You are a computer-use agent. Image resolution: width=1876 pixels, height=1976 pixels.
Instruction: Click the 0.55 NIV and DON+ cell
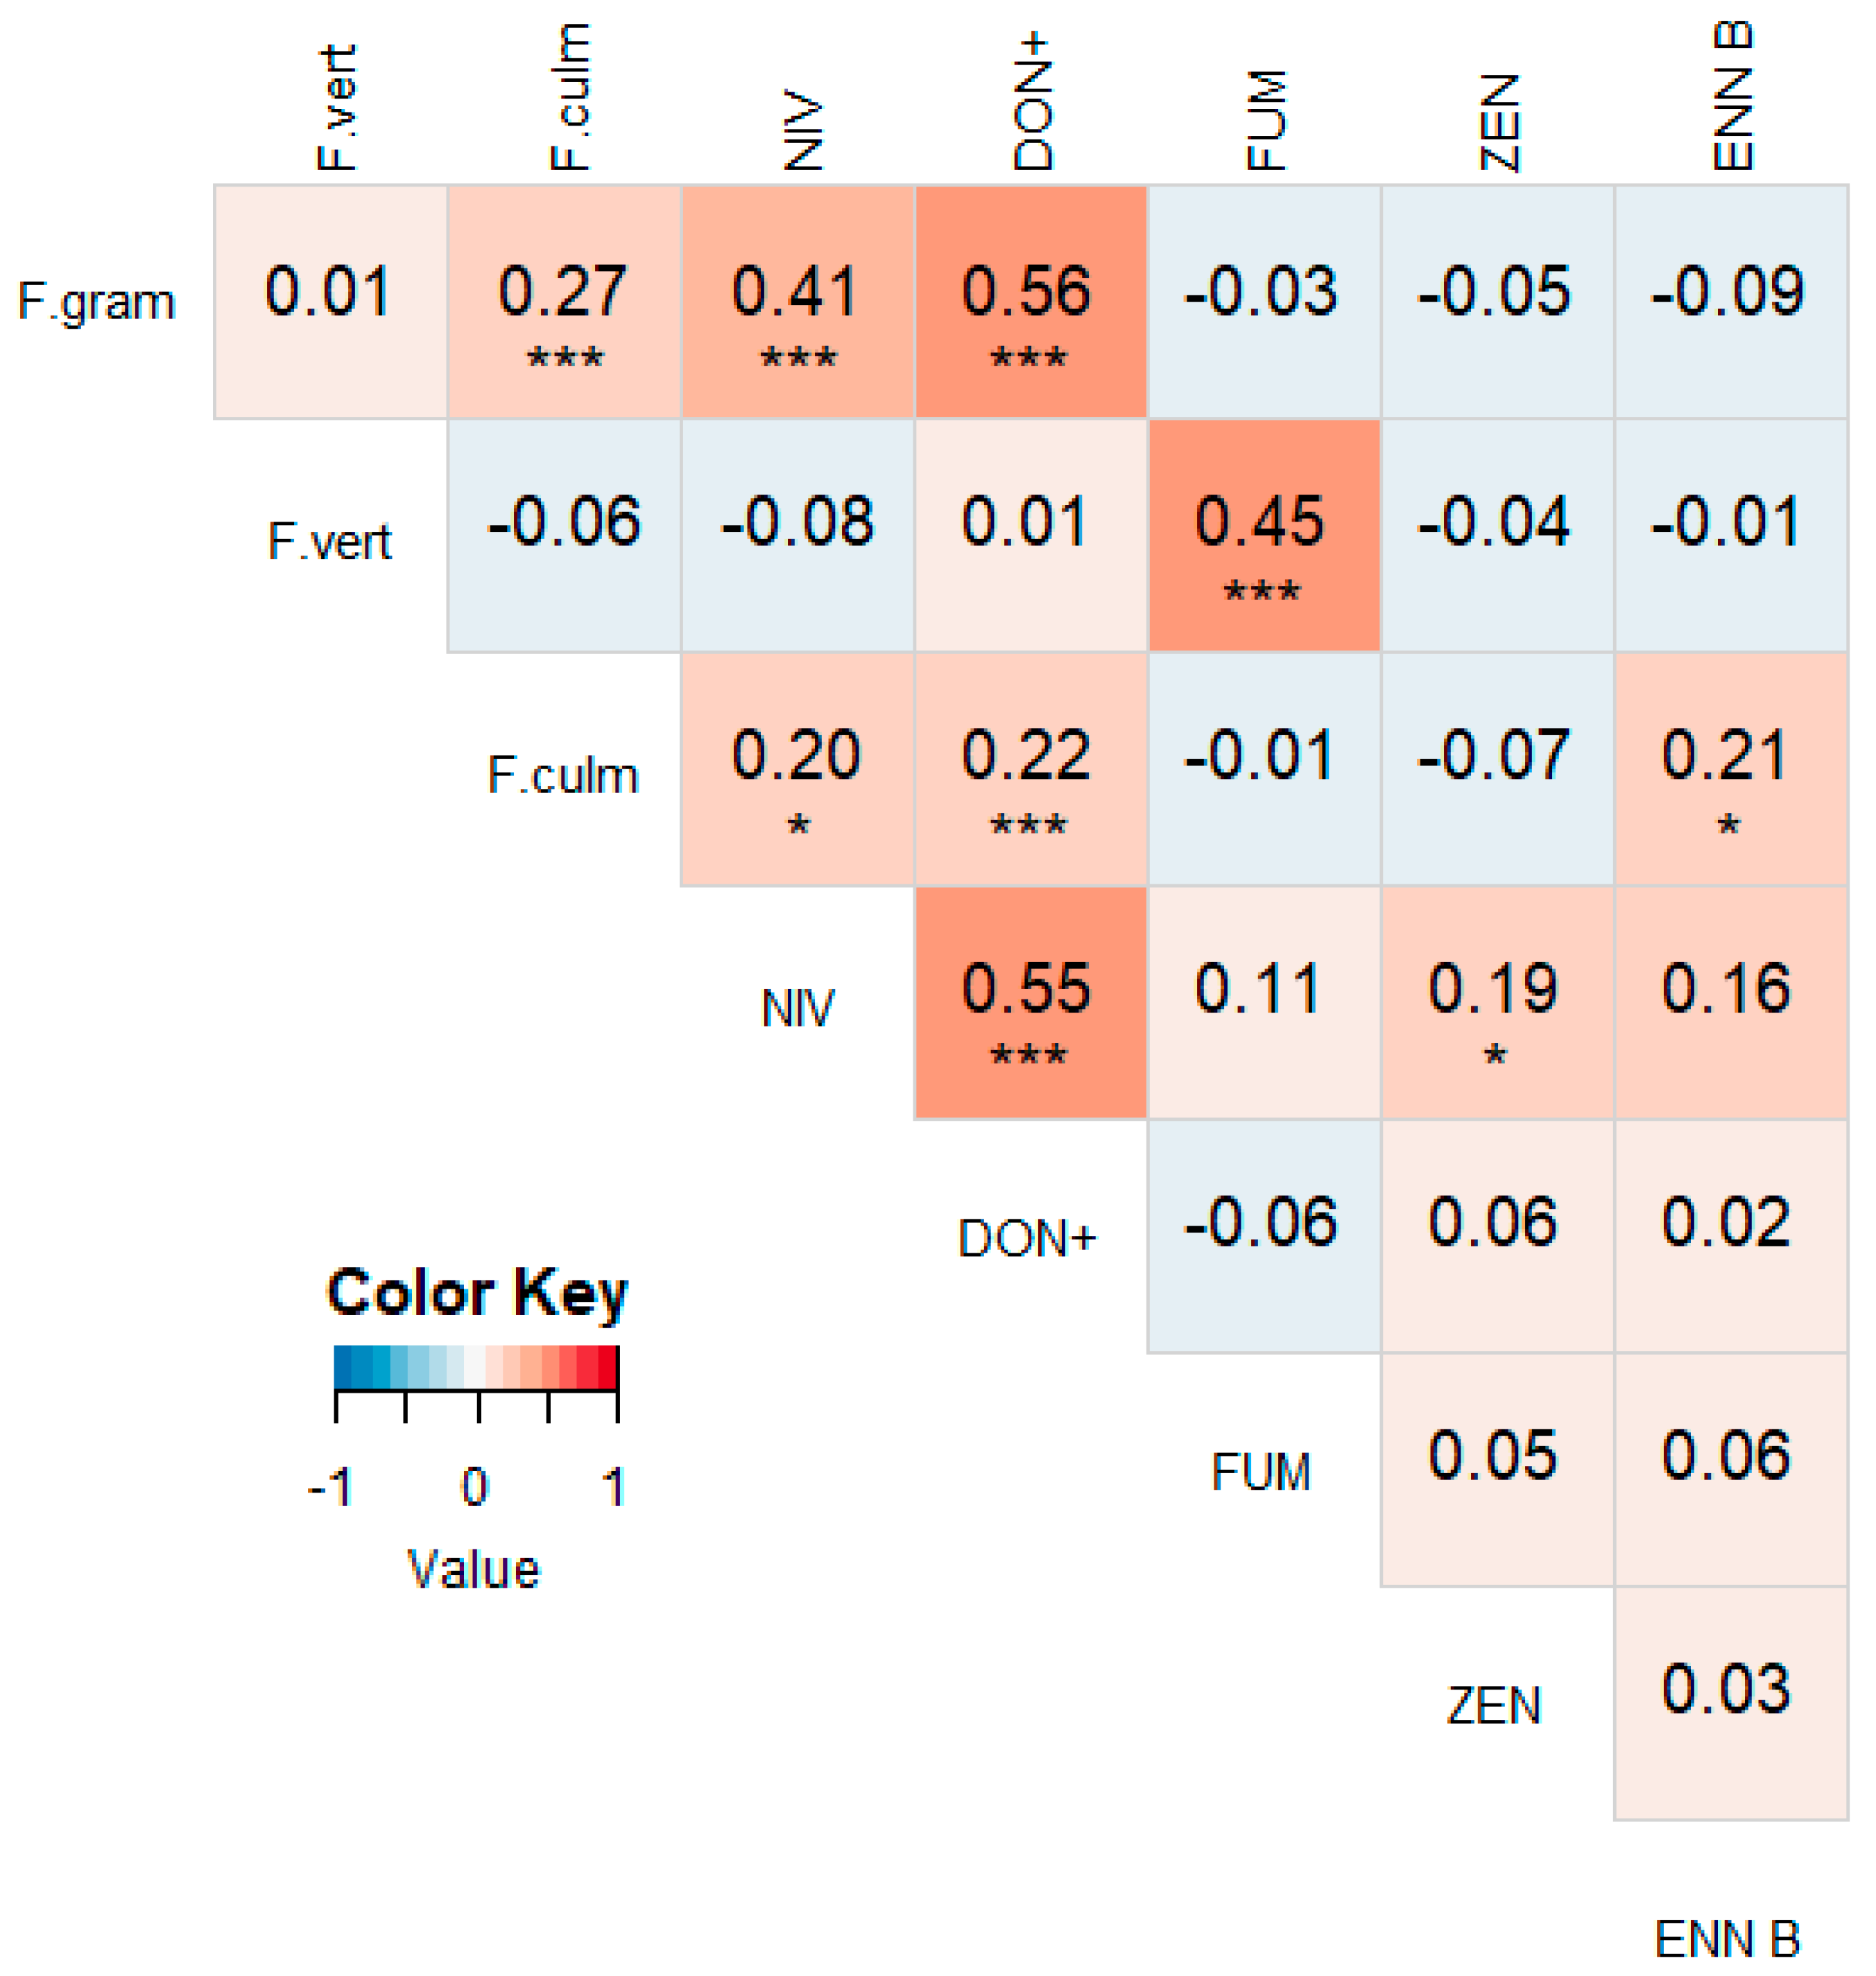tap(1030, 1002)
